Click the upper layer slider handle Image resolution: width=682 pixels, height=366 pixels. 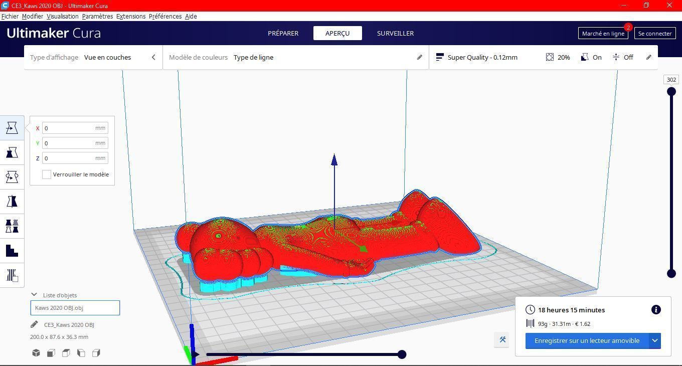(x=671, y=91)
